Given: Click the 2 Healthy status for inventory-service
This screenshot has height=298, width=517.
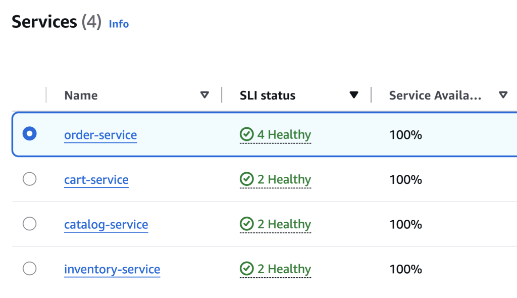Looking at the screenshot, I should pos(275,269).
